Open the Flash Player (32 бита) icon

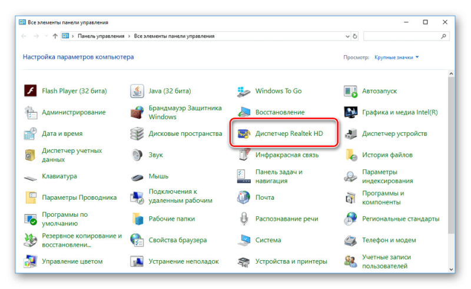click(x=31, y=91)
